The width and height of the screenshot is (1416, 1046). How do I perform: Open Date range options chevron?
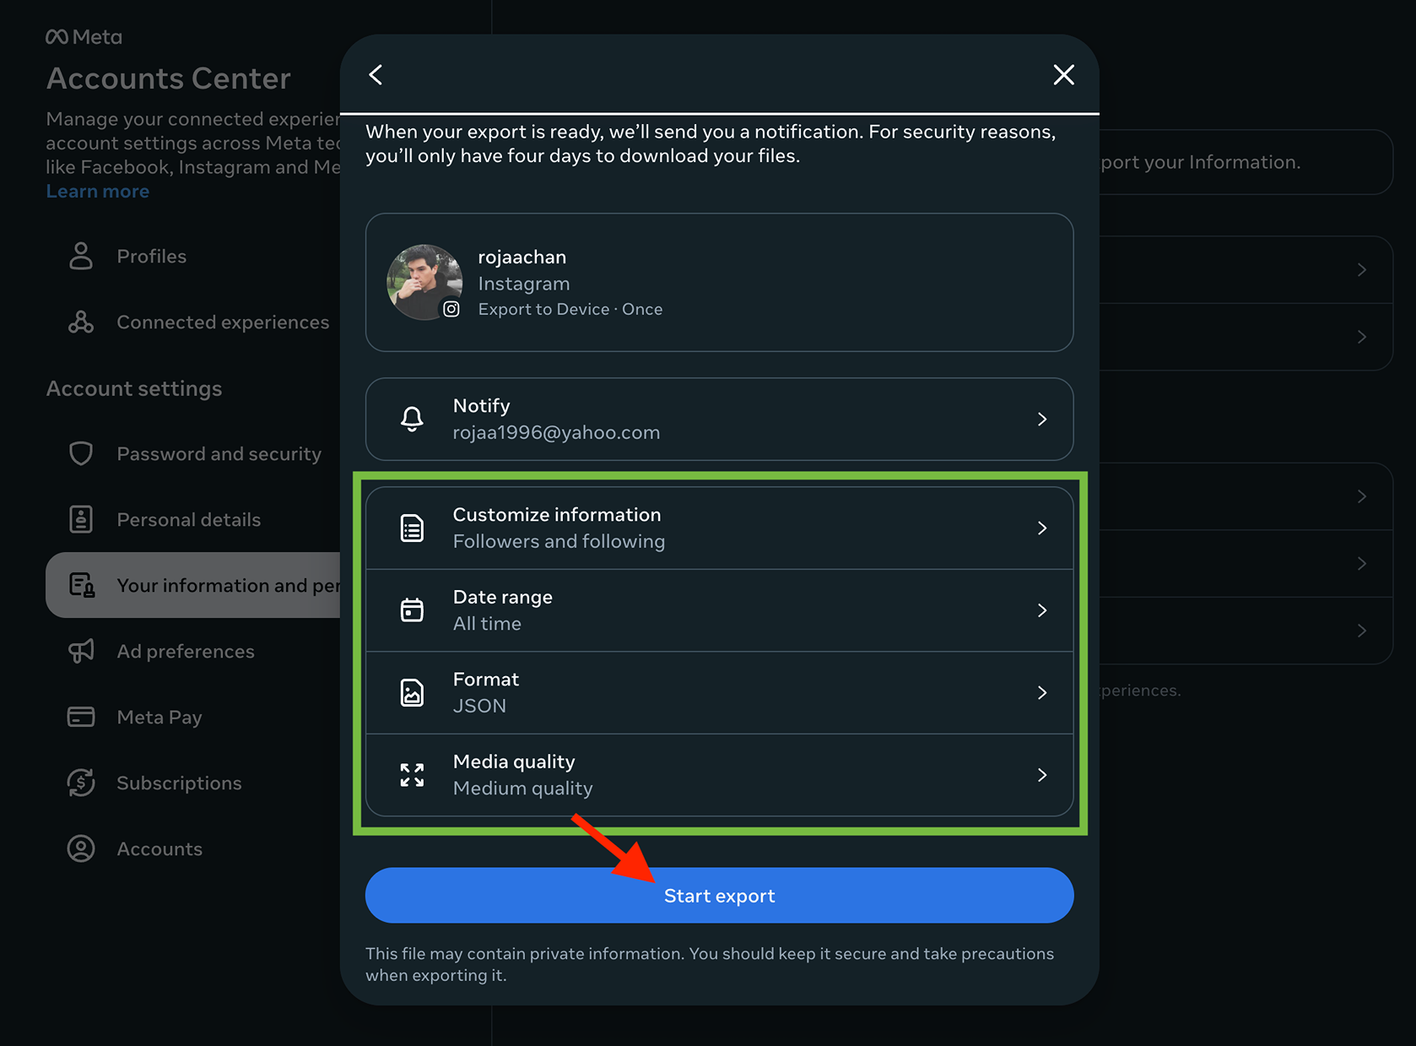coord(1042,610)
